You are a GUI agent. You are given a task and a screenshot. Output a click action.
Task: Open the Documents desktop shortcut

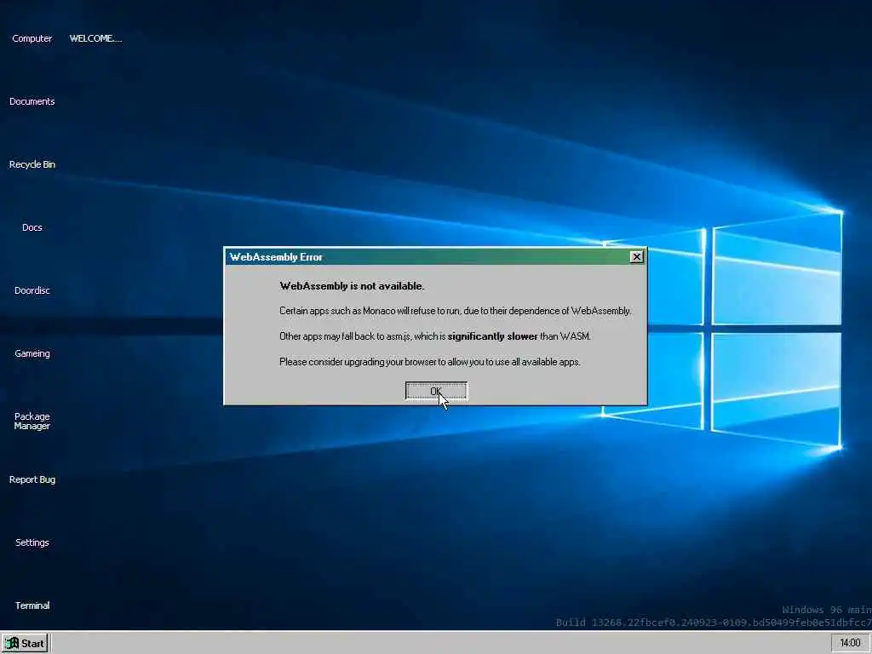pyautogui.click(x=32, y=101)
